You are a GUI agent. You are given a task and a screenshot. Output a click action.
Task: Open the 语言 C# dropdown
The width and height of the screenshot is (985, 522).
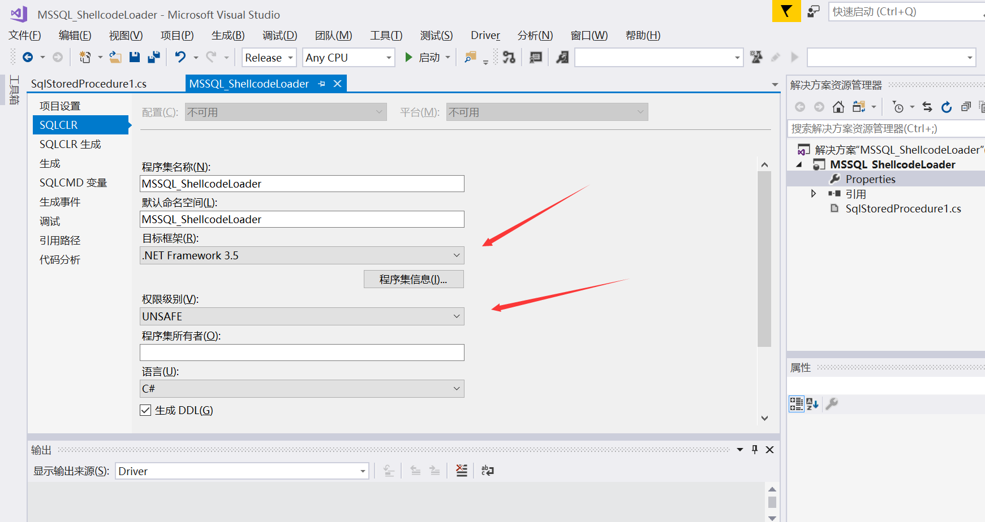tap(302, 389)
